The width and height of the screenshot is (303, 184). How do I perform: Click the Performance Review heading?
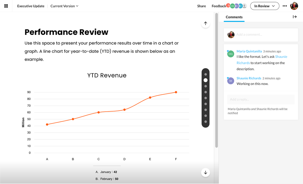coord(66,32)
